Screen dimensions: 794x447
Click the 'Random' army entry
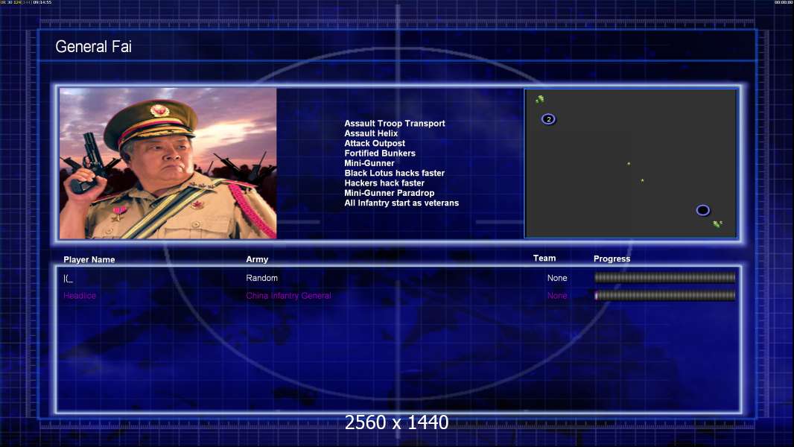[261, 278]
